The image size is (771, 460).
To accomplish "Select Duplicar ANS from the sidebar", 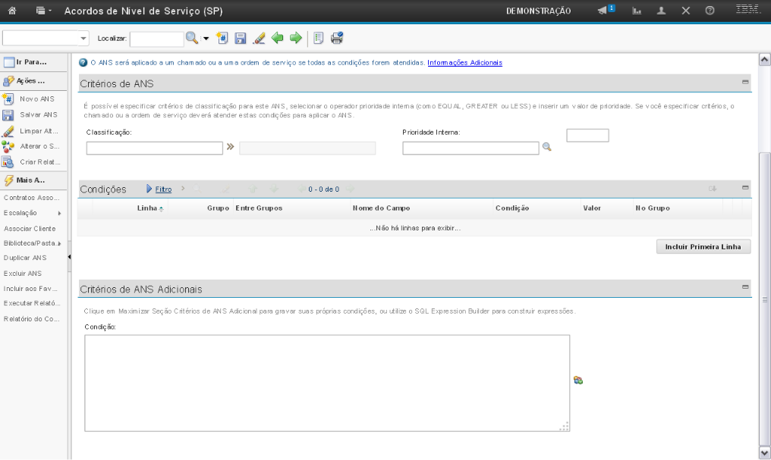I will (x=25, y=258).
